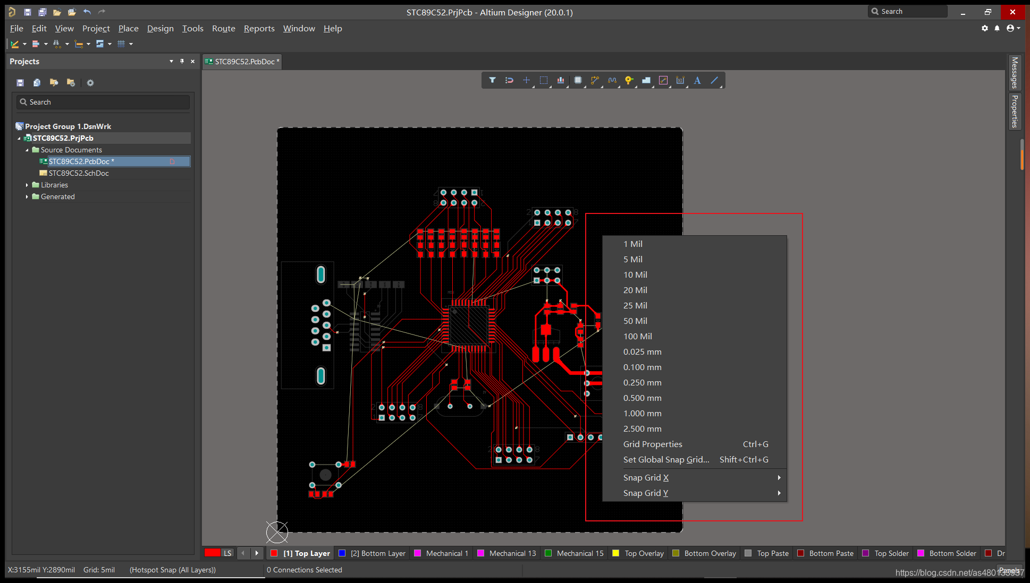Select the interactive routing tool
This screenshot has height=583, width=1030.
[595, 80]
